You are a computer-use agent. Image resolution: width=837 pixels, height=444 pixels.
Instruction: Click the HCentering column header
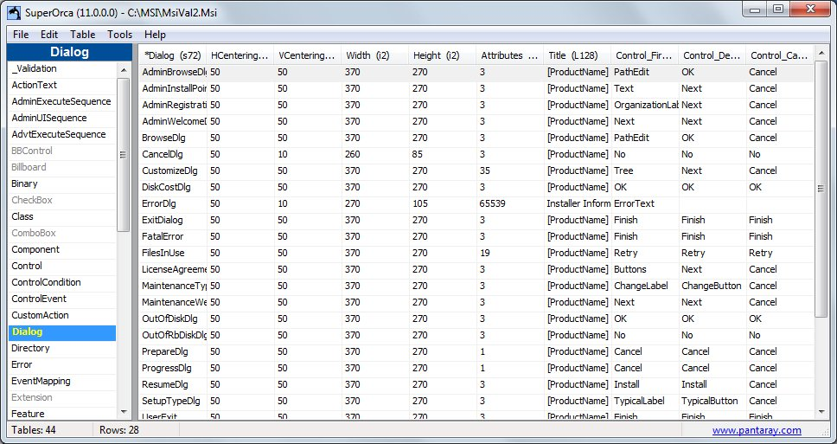240,55
